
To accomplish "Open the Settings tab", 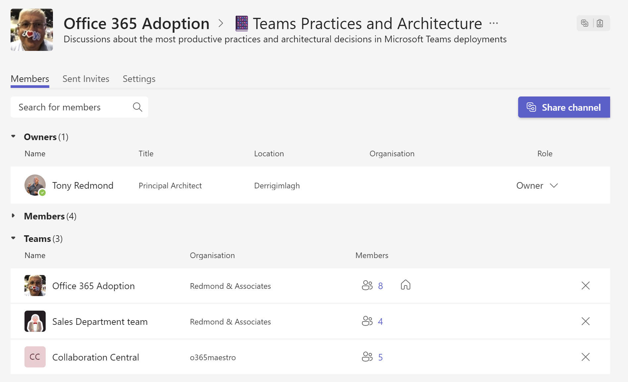I will tap(139, 79).
